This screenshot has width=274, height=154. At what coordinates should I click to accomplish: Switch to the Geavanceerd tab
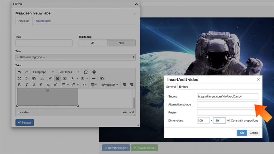pyautogui.click(x=43, y=21)
